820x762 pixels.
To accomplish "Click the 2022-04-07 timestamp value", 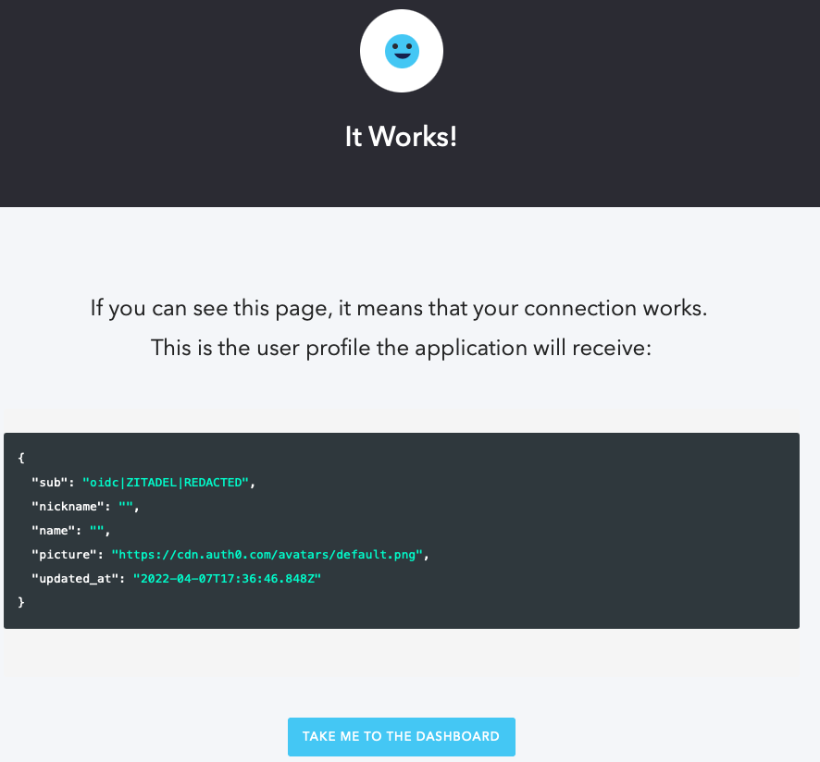I will [227, 578].
